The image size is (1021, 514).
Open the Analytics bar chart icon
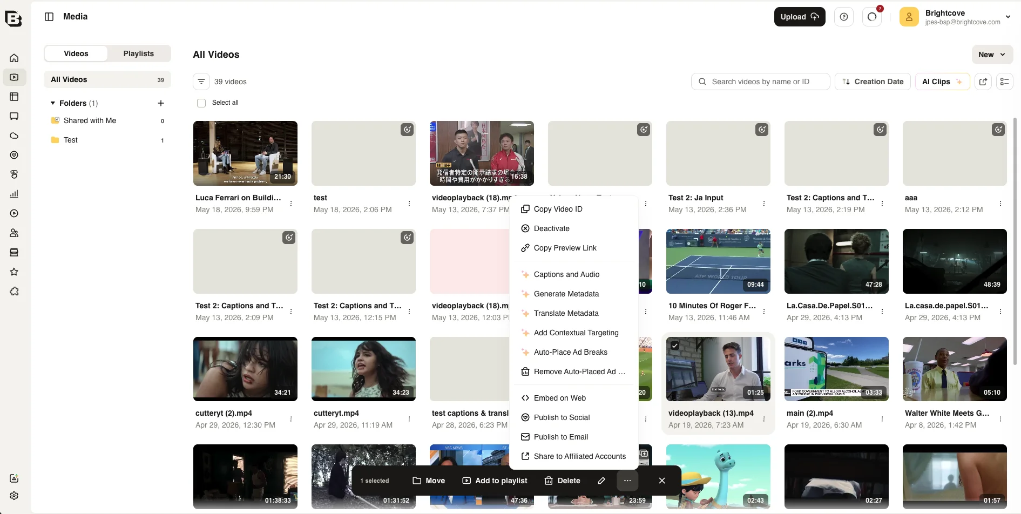click(x=15, y=194)
